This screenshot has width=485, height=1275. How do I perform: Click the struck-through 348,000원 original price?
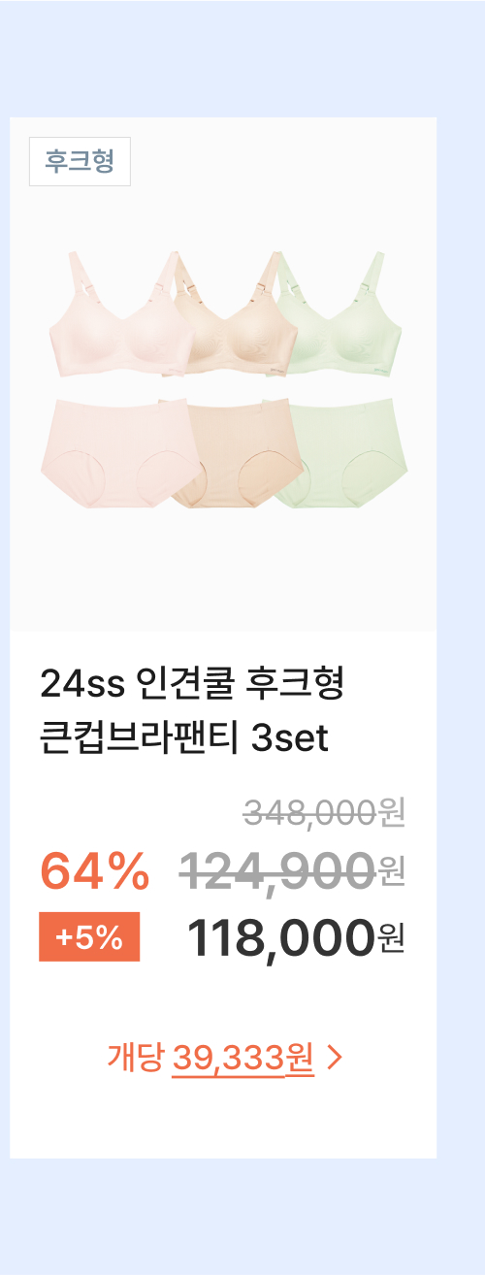324,812
